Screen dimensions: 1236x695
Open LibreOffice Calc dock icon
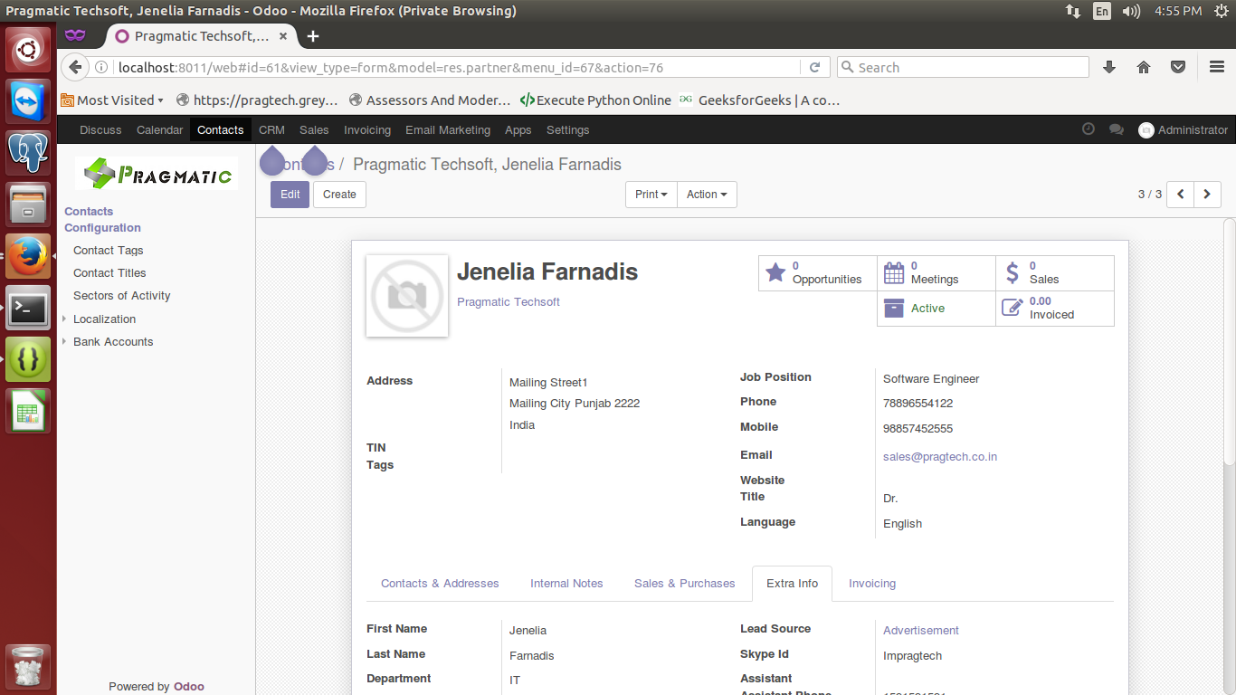(x=29, y=412)
